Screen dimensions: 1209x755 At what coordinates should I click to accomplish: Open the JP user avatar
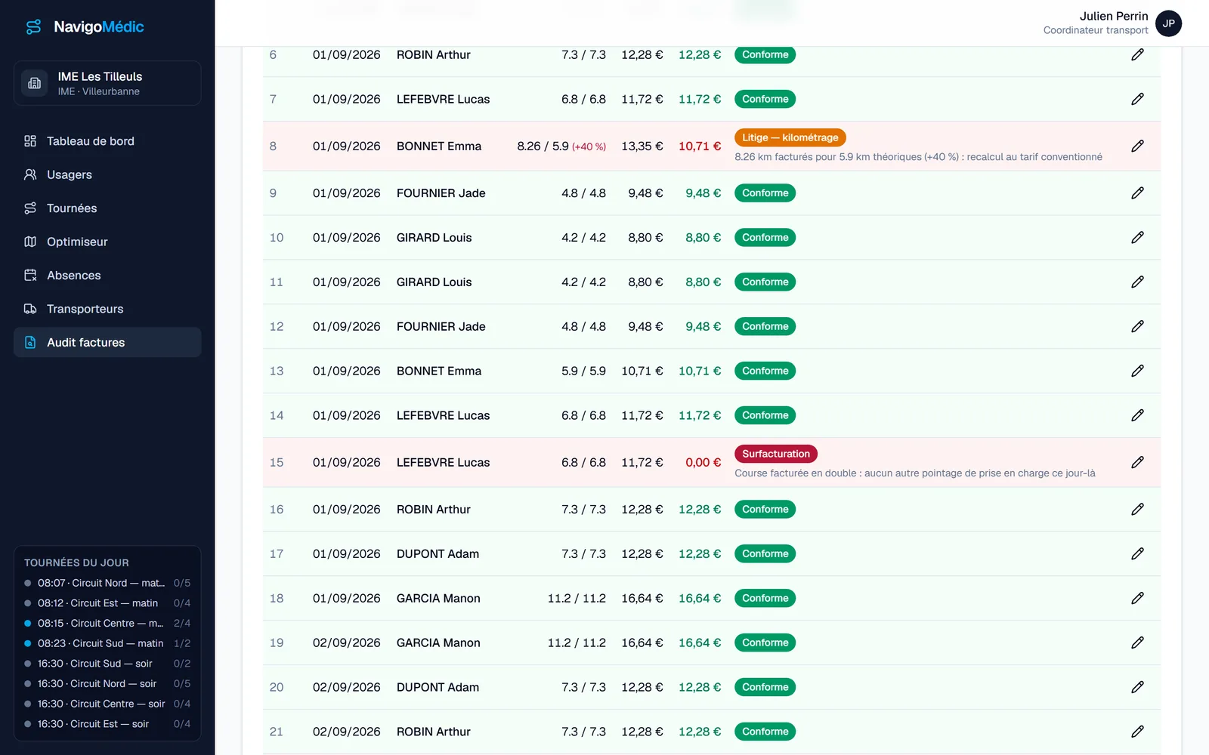pos(1168,23)
